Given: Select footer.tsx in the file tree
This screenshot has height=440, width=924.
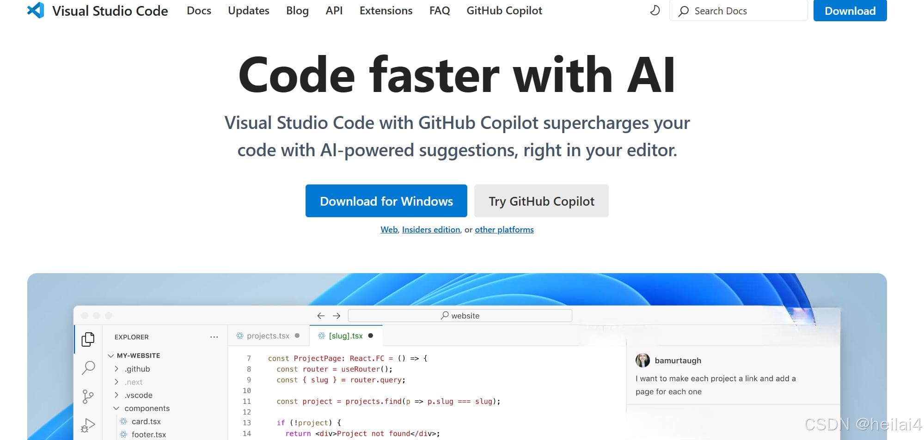Looking at the screenshot, I should tap(148, 434).
